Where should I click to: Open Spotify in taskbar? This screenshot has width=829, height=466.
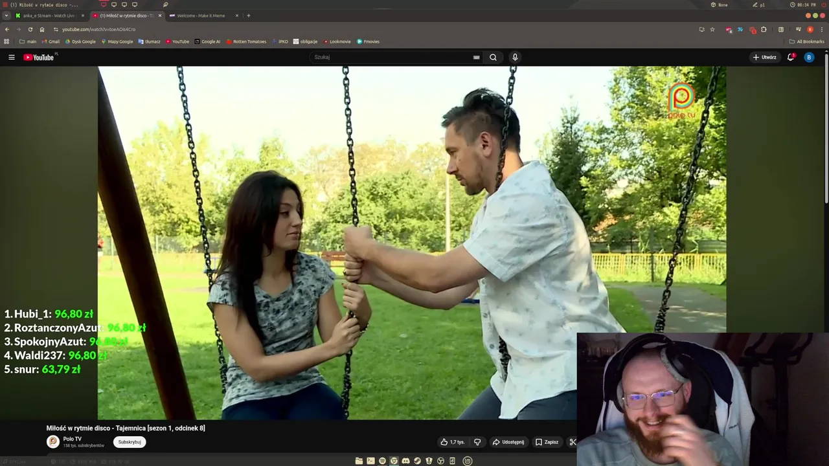pyautogui.click(x=382, y=461)
